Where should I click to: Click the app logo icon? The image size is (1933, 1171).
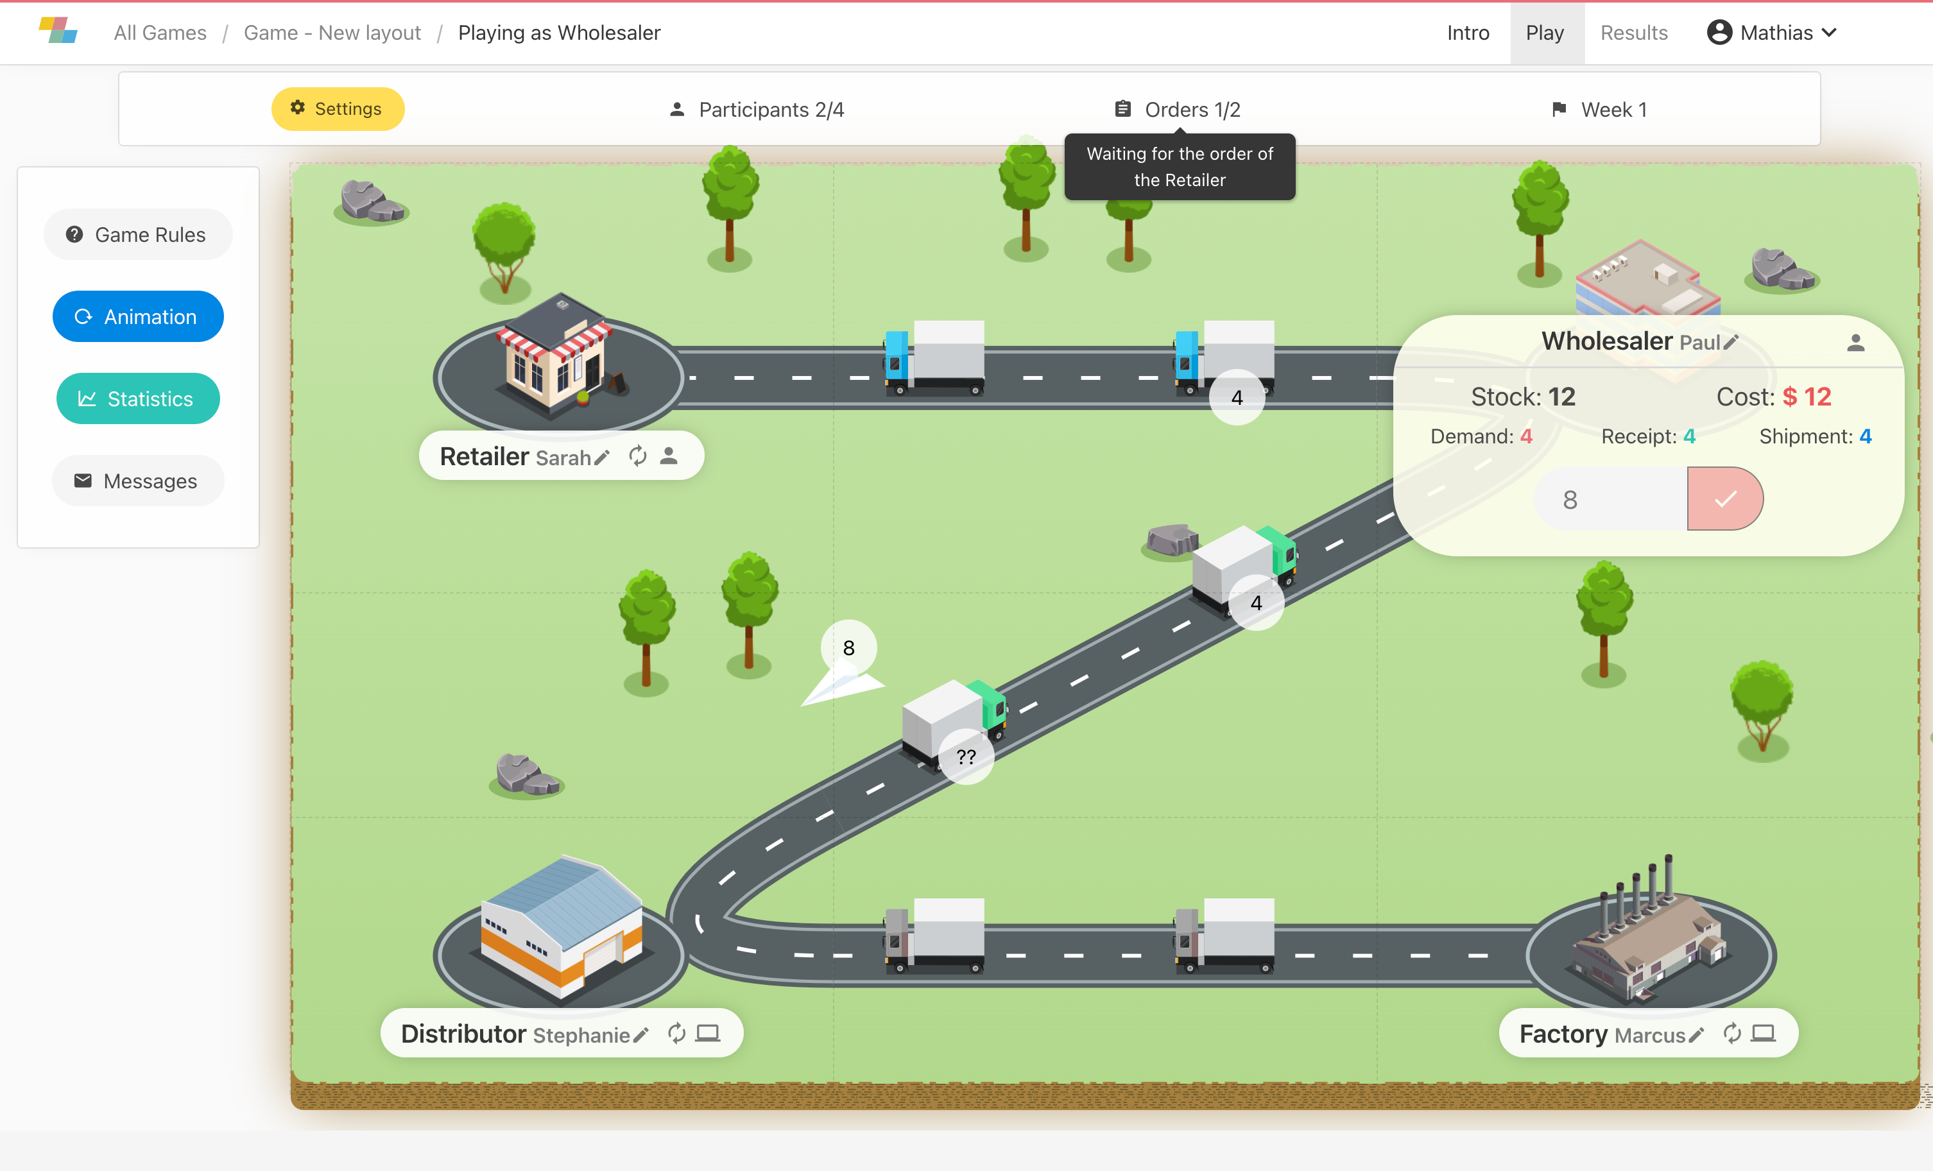coord(58,31)
